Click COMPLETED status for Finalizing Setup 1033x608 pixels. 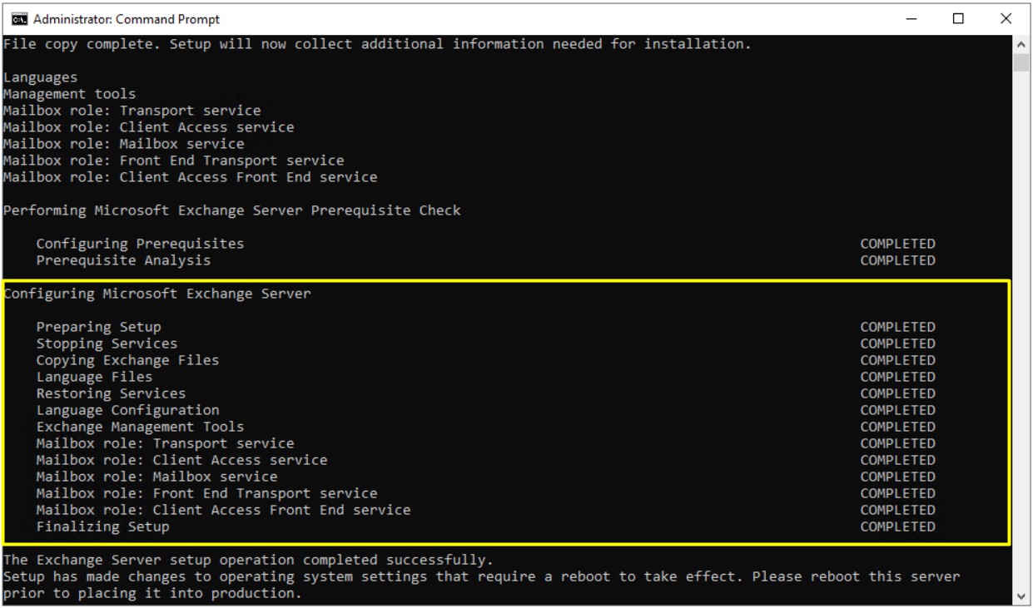point(898,526)
